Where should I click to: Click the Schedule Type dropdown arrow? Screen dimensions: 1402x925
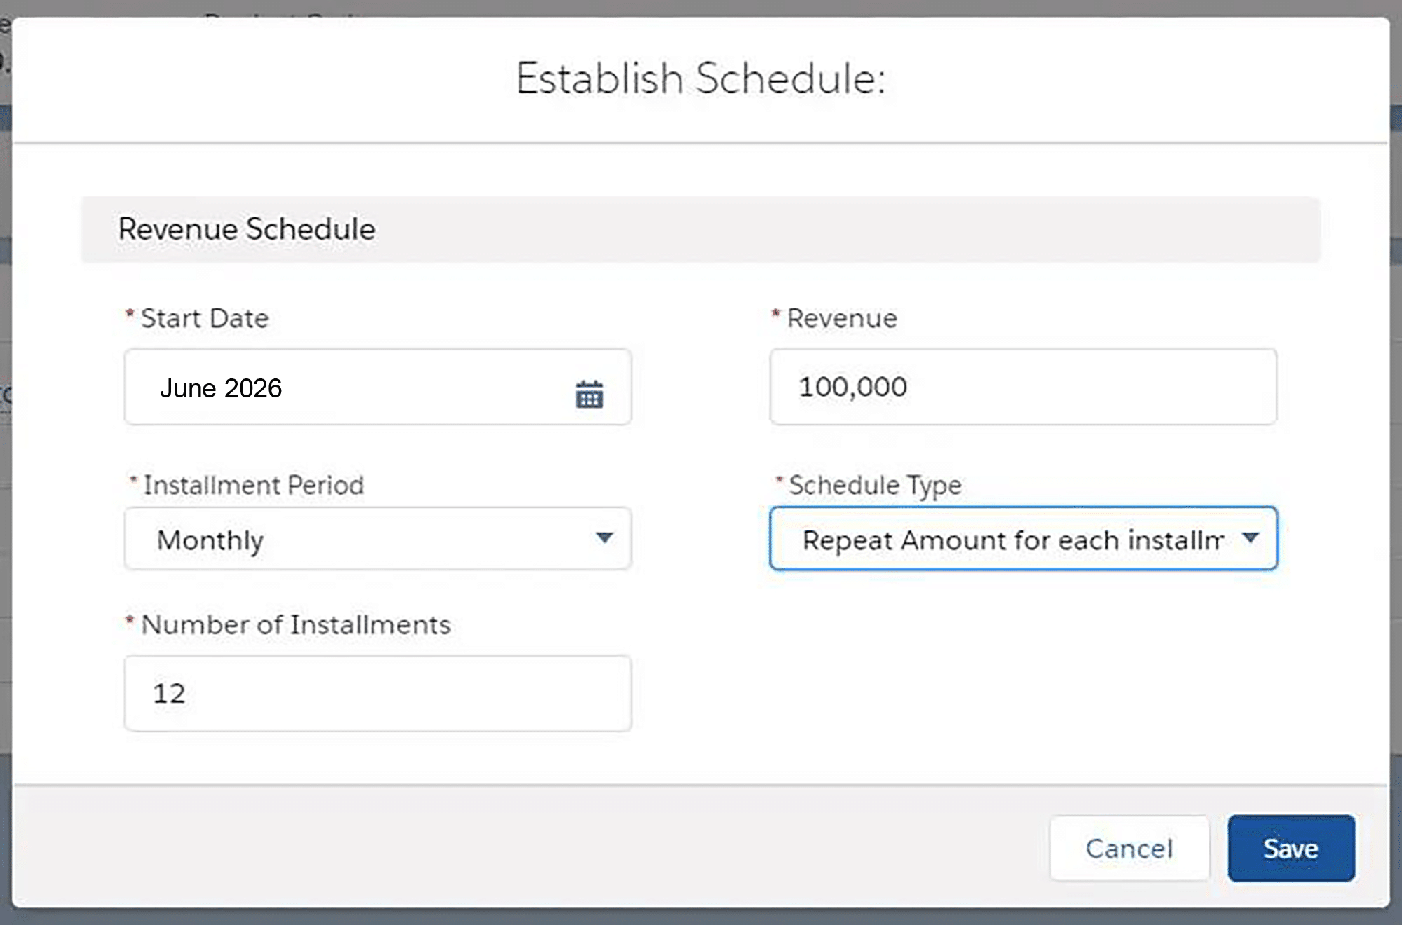1251,538
